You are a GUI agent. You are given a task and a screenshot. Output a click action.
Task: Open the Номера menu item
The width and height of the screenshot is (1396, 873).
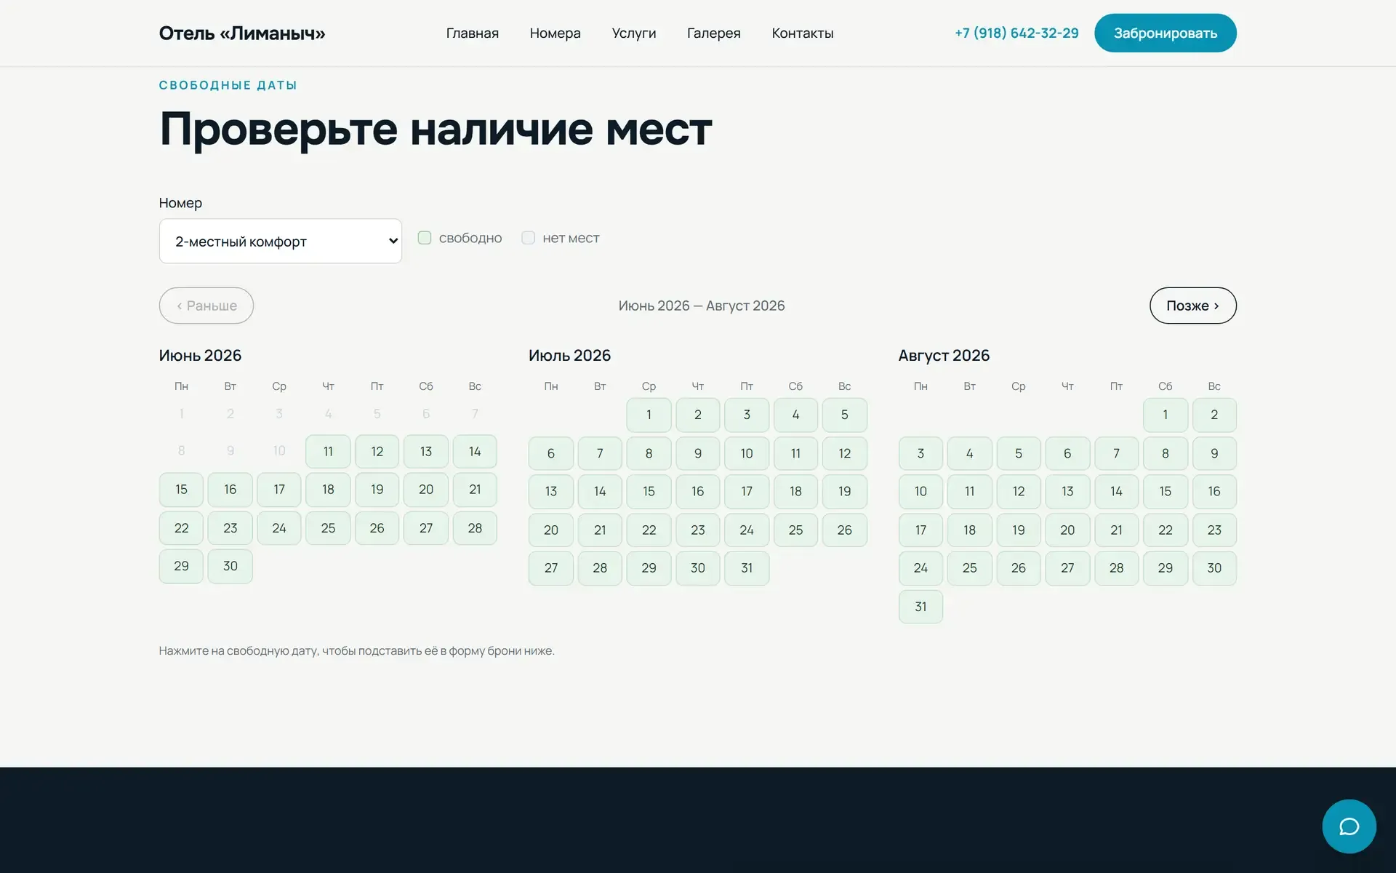(x=555, y=33)
